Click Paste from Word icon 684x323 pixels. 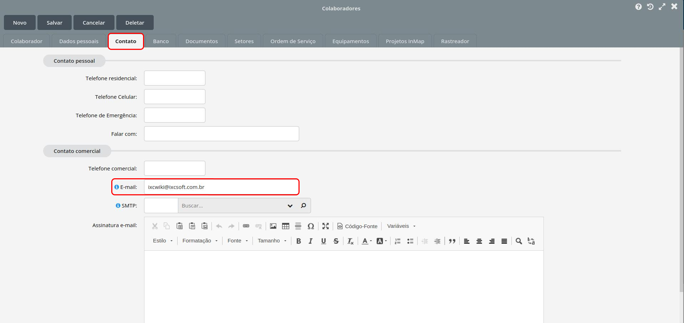click(x=204, y=226)
